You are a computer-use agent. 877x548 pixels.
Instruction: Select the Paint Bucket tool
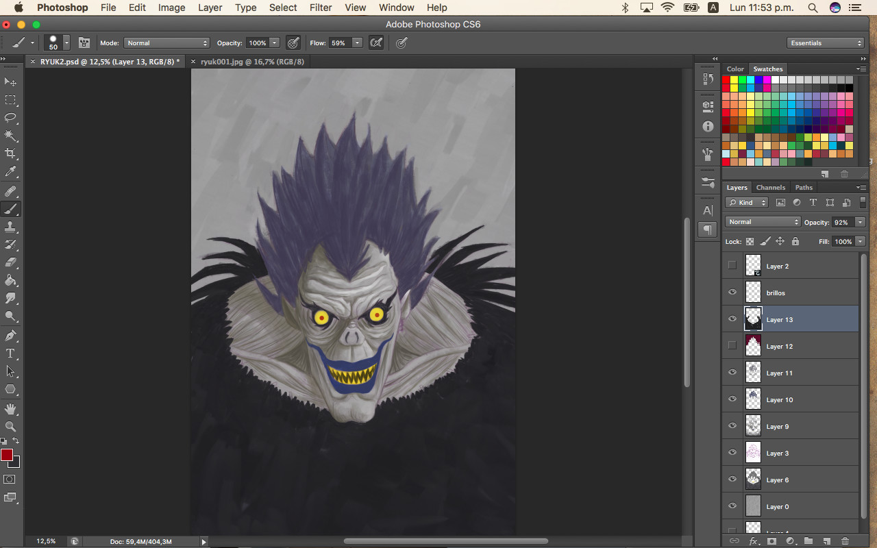tap(10, 280)
